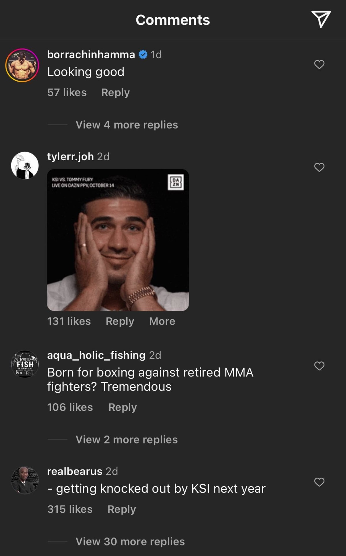Click 315 likes on realbearus's comment
This screenshot has height=556, width=346.
tap(69, 509)
